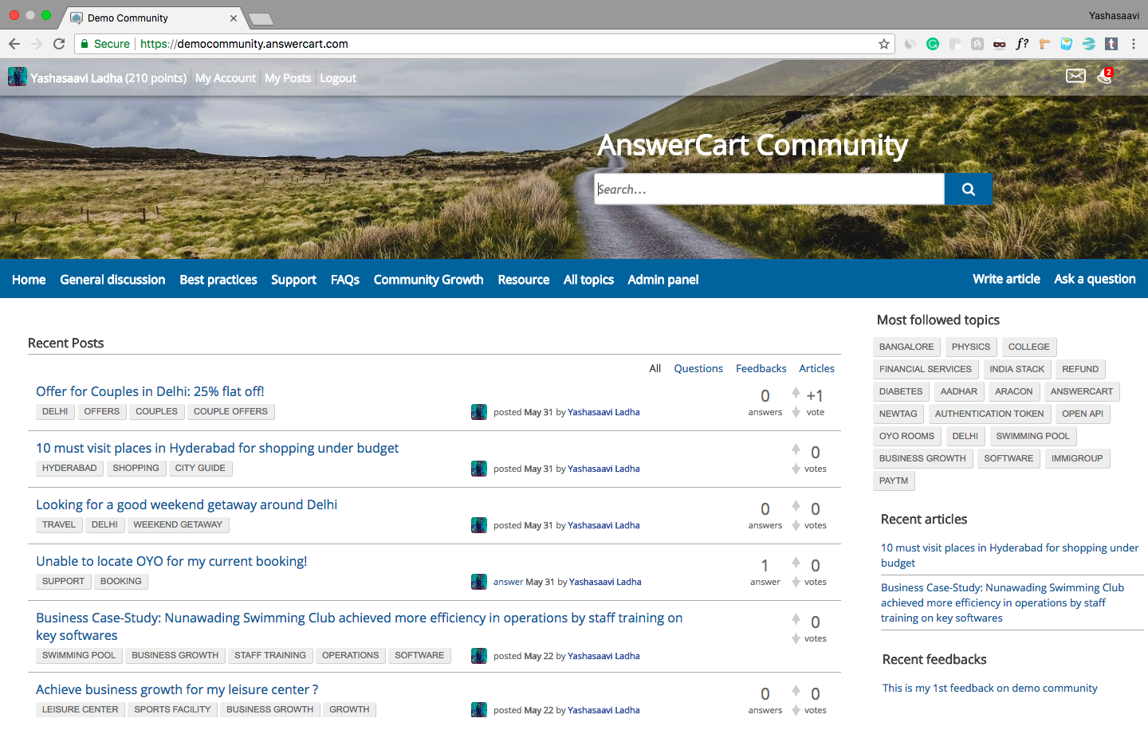Filter recent posts by Questions

[x=698, y=368]
